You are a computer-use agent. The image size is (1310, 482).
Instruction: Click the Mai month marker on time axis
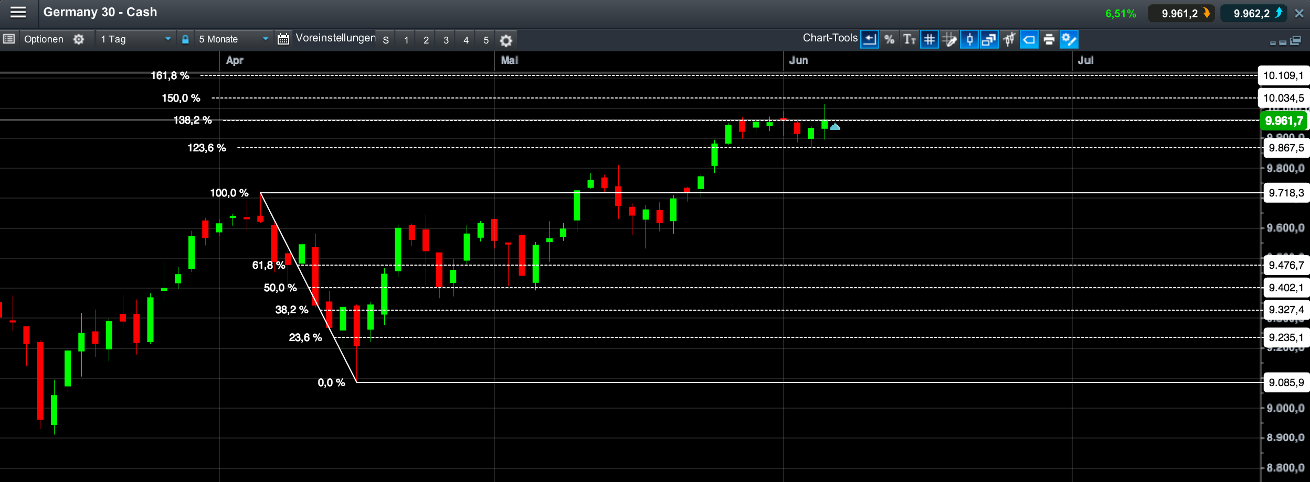[x=510, y=60]
